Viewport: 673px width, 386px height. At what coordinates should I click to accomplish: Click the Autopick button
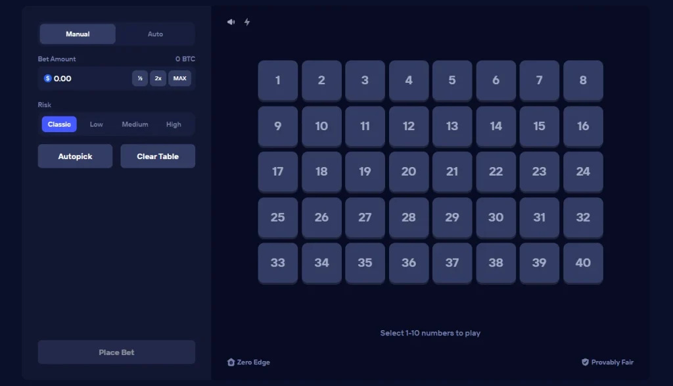click(x=75, y=157)
